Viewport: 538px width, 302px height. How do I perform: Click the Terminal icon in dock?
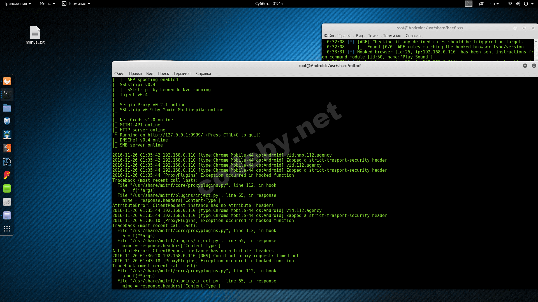click(x=7, y=95)
